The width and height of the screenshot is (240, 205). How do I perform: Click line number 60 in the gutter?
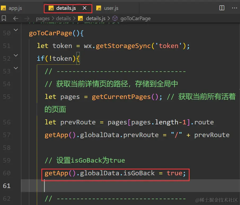point(7,173)
